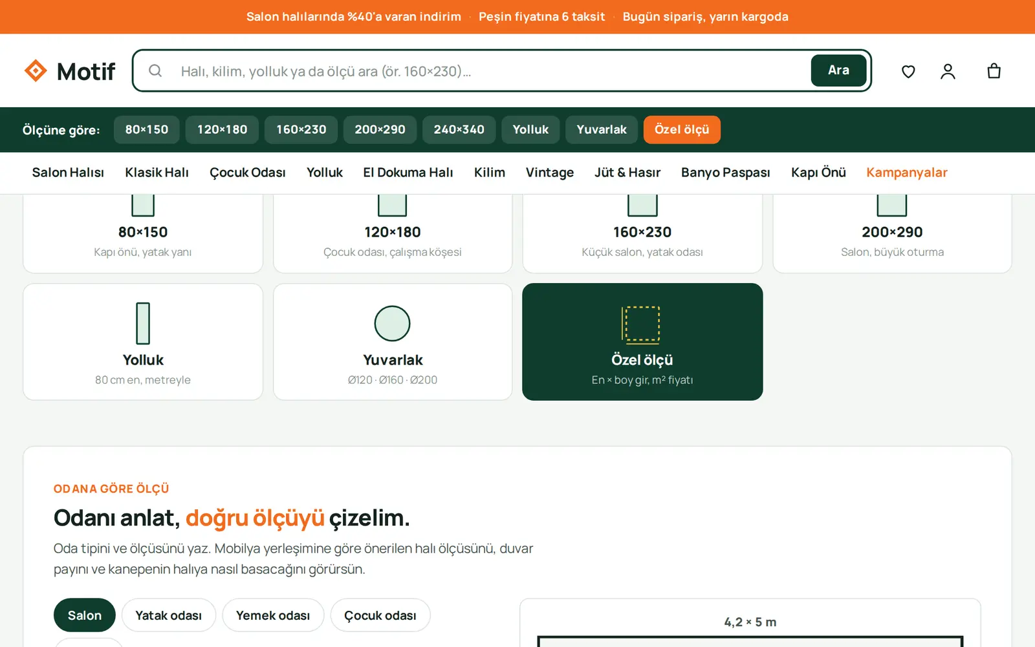This screenshot has width=1035, height=647.
Task: Click the '4,2 × 5 m' room label
Action: tap(750, 622)
